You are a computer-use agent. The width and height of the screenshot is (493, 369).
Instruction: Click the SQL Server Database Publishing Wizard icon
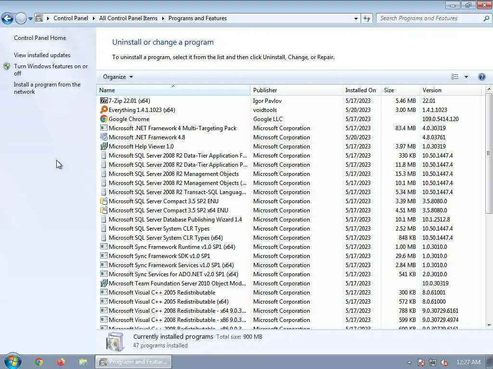tap(104, 219)
